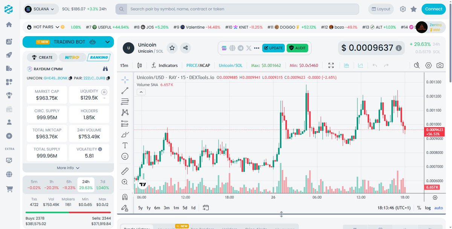The width and height of the screenshot is (452, 229).
Task: Select the 6h performance tab
Action: 69,184
